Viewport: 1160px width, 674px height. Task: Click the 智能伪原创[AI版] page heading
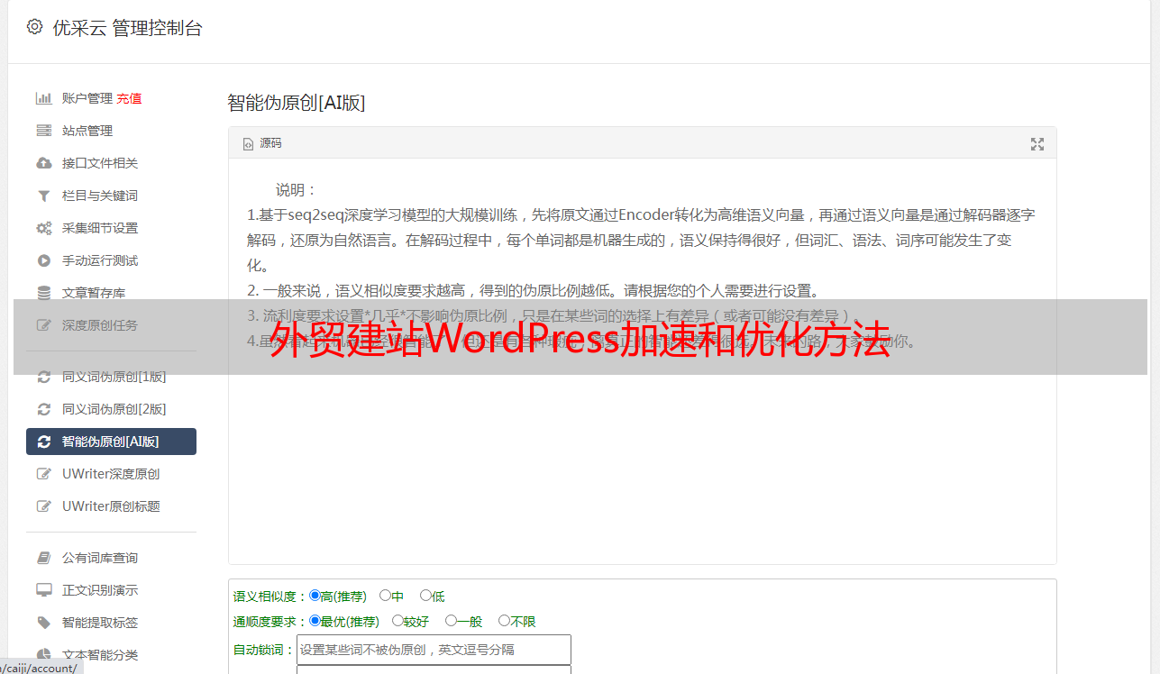[x=296, y=103]
